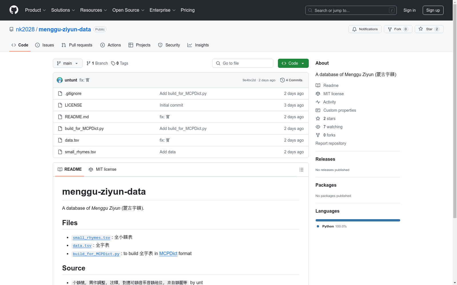This screenshot has width=457, height=285.
Task: Open the README outline list icon
Action: click(x=301, y=170)
